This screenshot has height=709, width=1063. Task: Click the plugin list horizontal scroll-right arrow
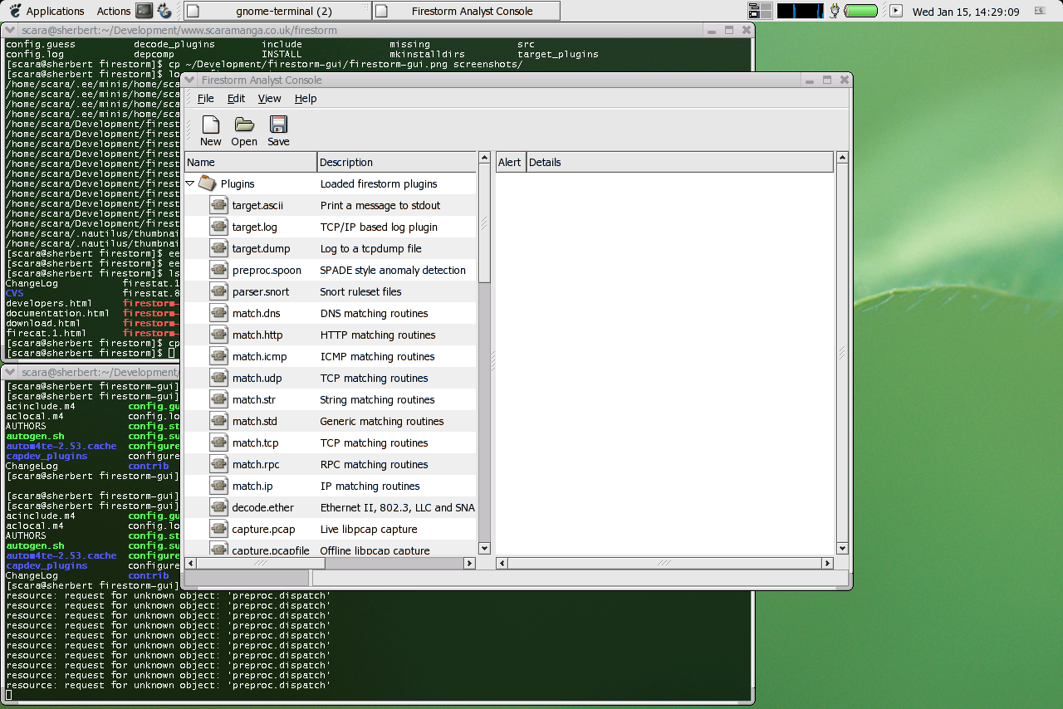click(469, 563)
